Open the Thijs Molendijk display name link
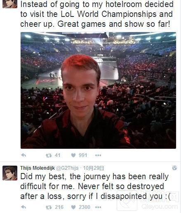The image size is (181, 213). tap(38, 168)
